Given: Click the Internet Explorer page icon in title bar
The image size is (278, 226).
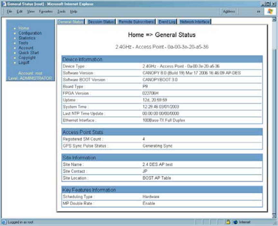Looking at the screenshot, I should [x=4, y=4].
